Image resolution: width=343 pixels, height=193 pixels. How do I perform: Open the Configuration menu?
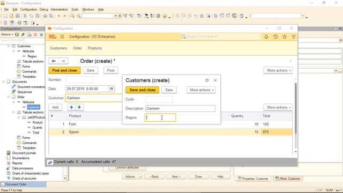tap(28, 10)
